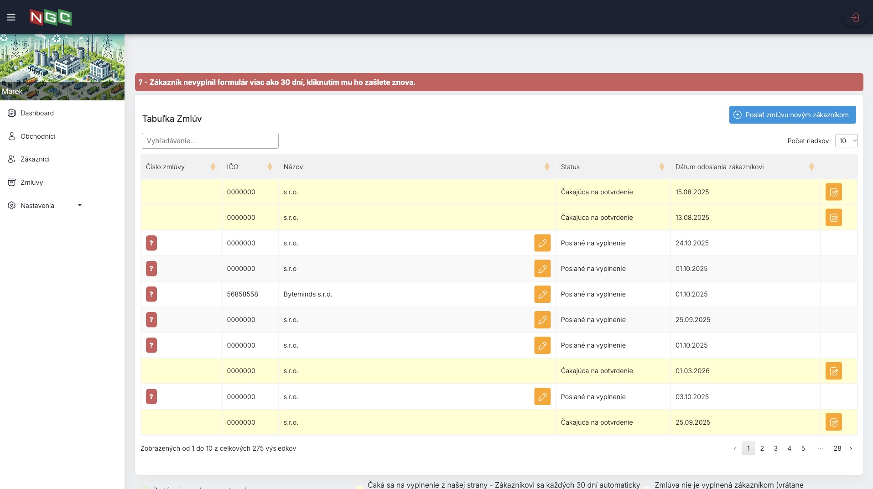Sort by Dátum odoslania zákazníkovi
The image size is (873, 489).
(811, 167)
